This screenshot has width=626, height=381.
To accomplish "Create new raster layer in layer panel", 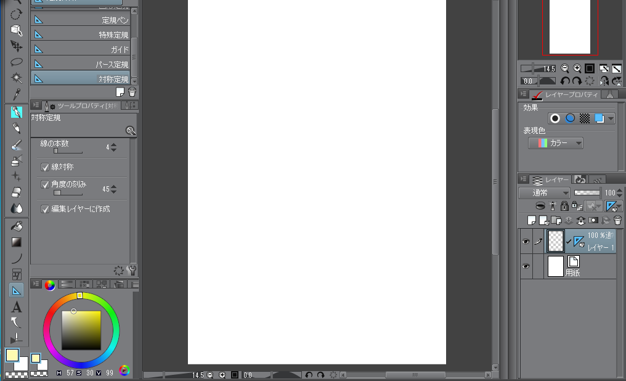I will coord(531,220).
